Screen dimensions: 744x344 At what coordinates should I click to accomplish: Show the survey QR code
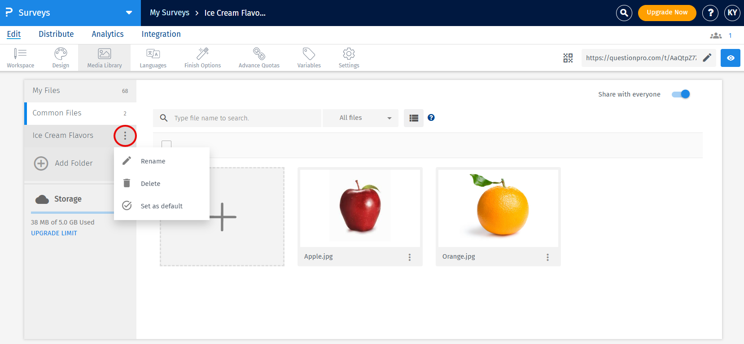pos(568,58)
